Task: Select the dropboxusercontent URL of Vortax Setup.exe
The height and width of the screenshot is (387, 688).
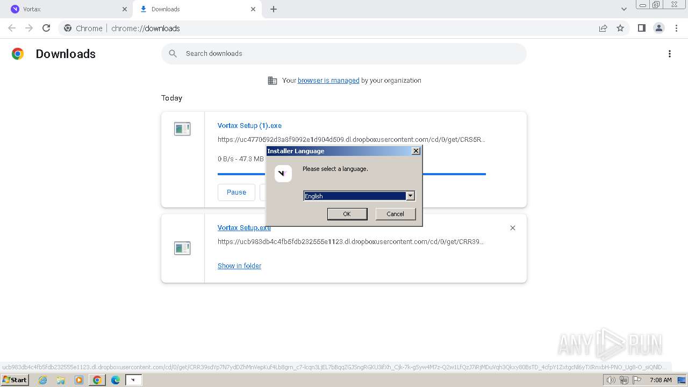Action: pos(351,242)
